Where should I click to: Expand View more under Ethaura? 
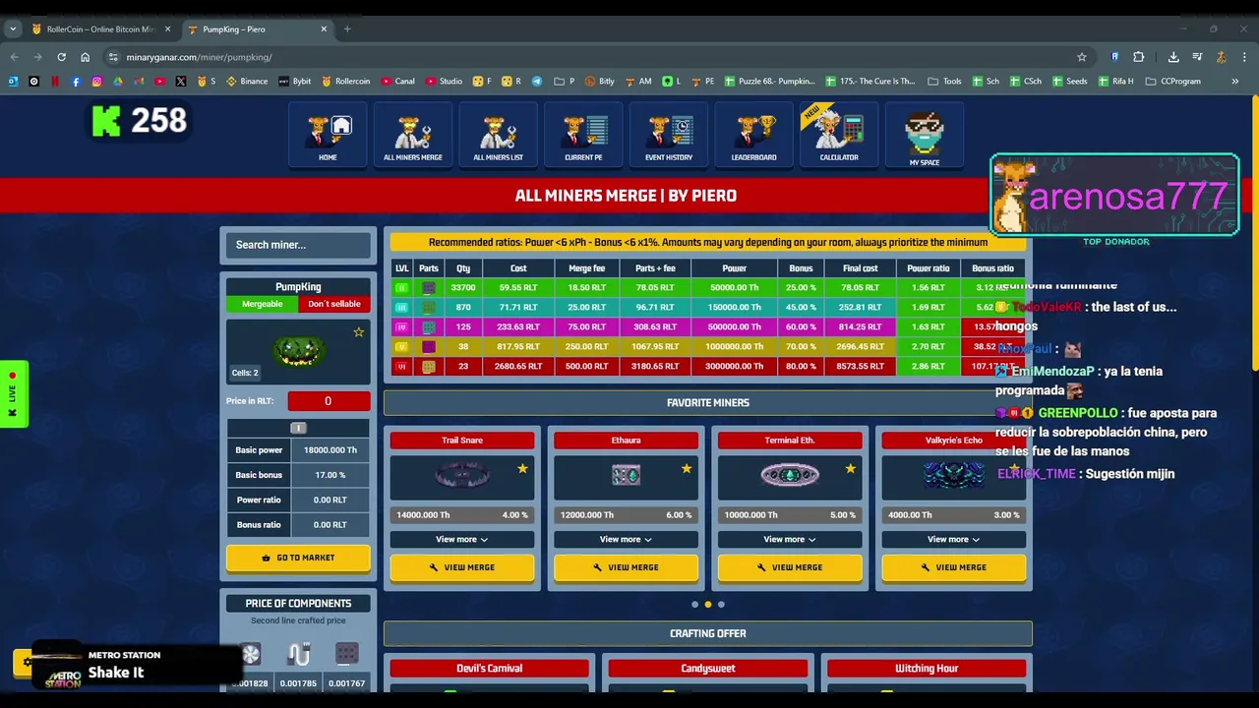pos(626,539)
